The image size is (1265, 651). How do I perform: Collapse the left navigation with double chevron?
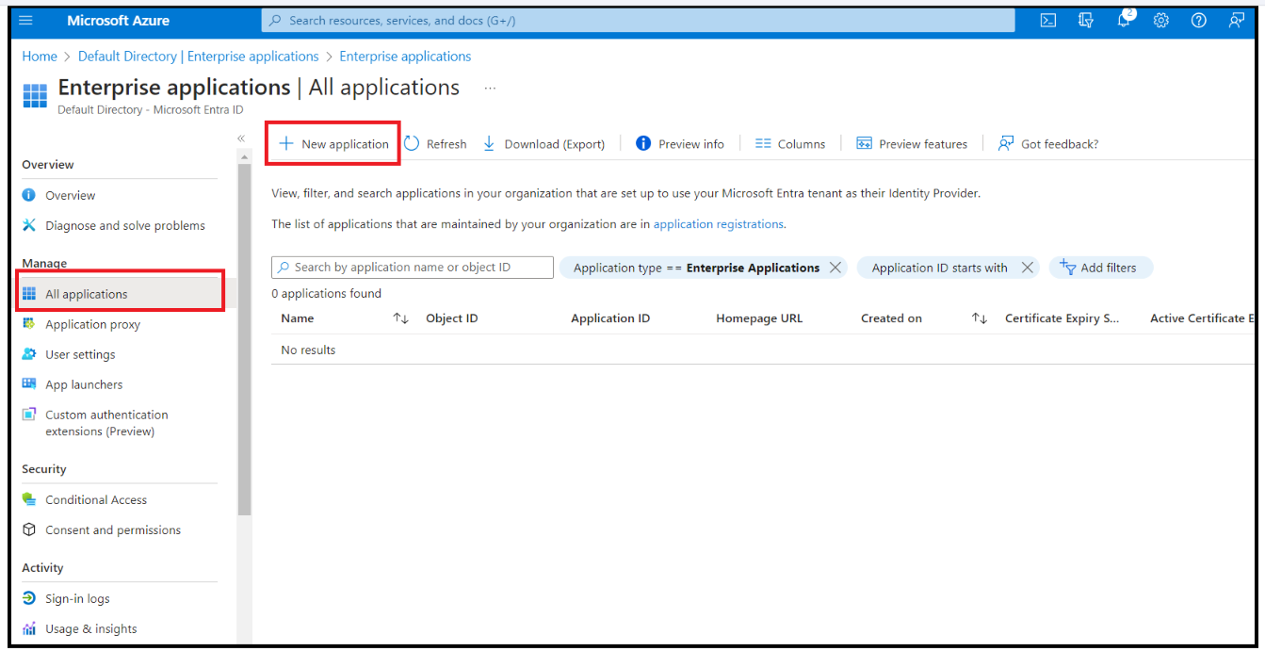click(x=241, y=138)
